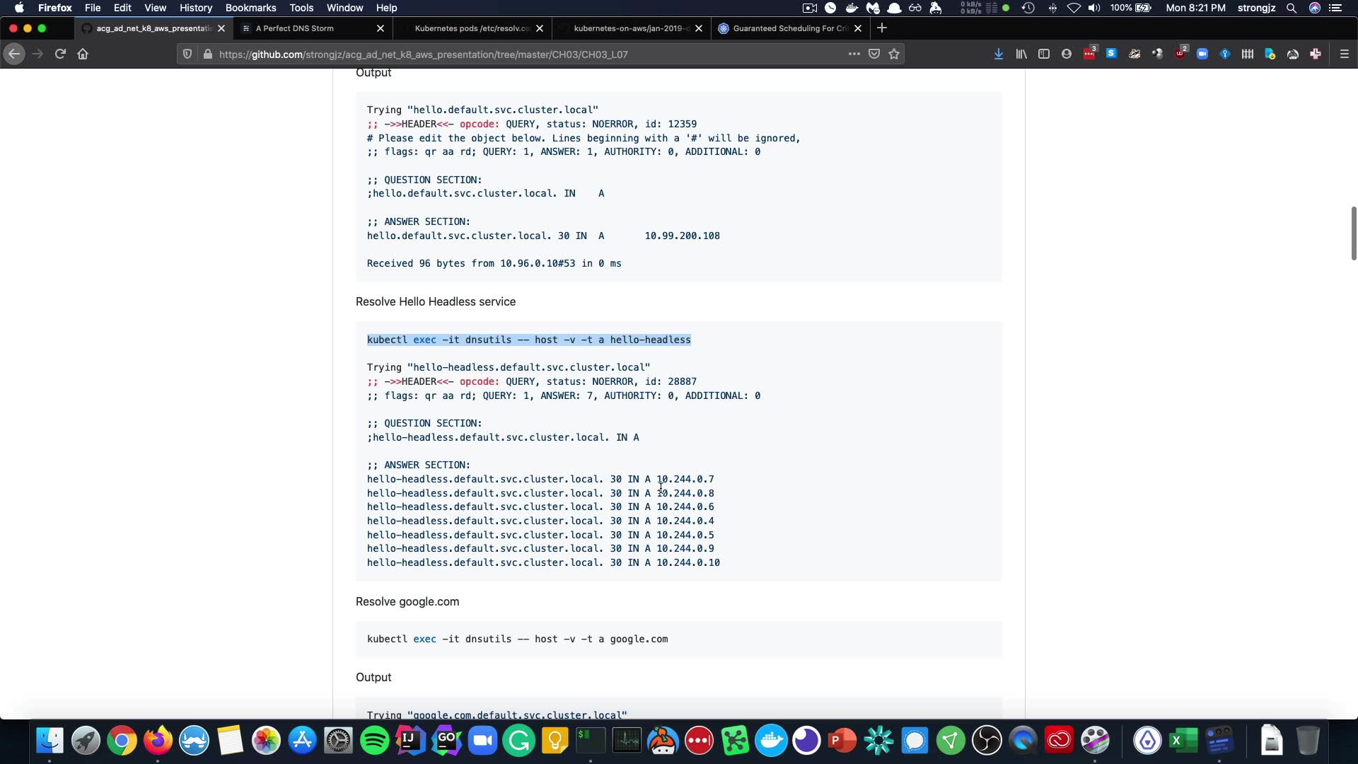The width and height of the screenshot is (1358, 764).
Task: Open a new tab with plus button
Action: coord(882,28)
